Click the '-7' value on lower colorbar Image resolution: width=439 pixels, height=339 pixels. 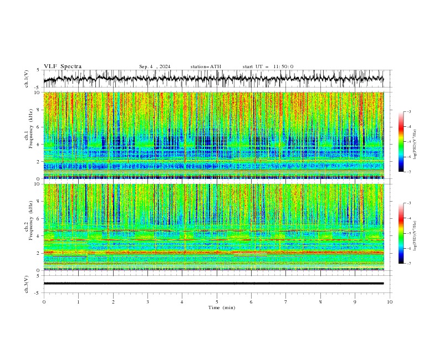click(409, 264)
